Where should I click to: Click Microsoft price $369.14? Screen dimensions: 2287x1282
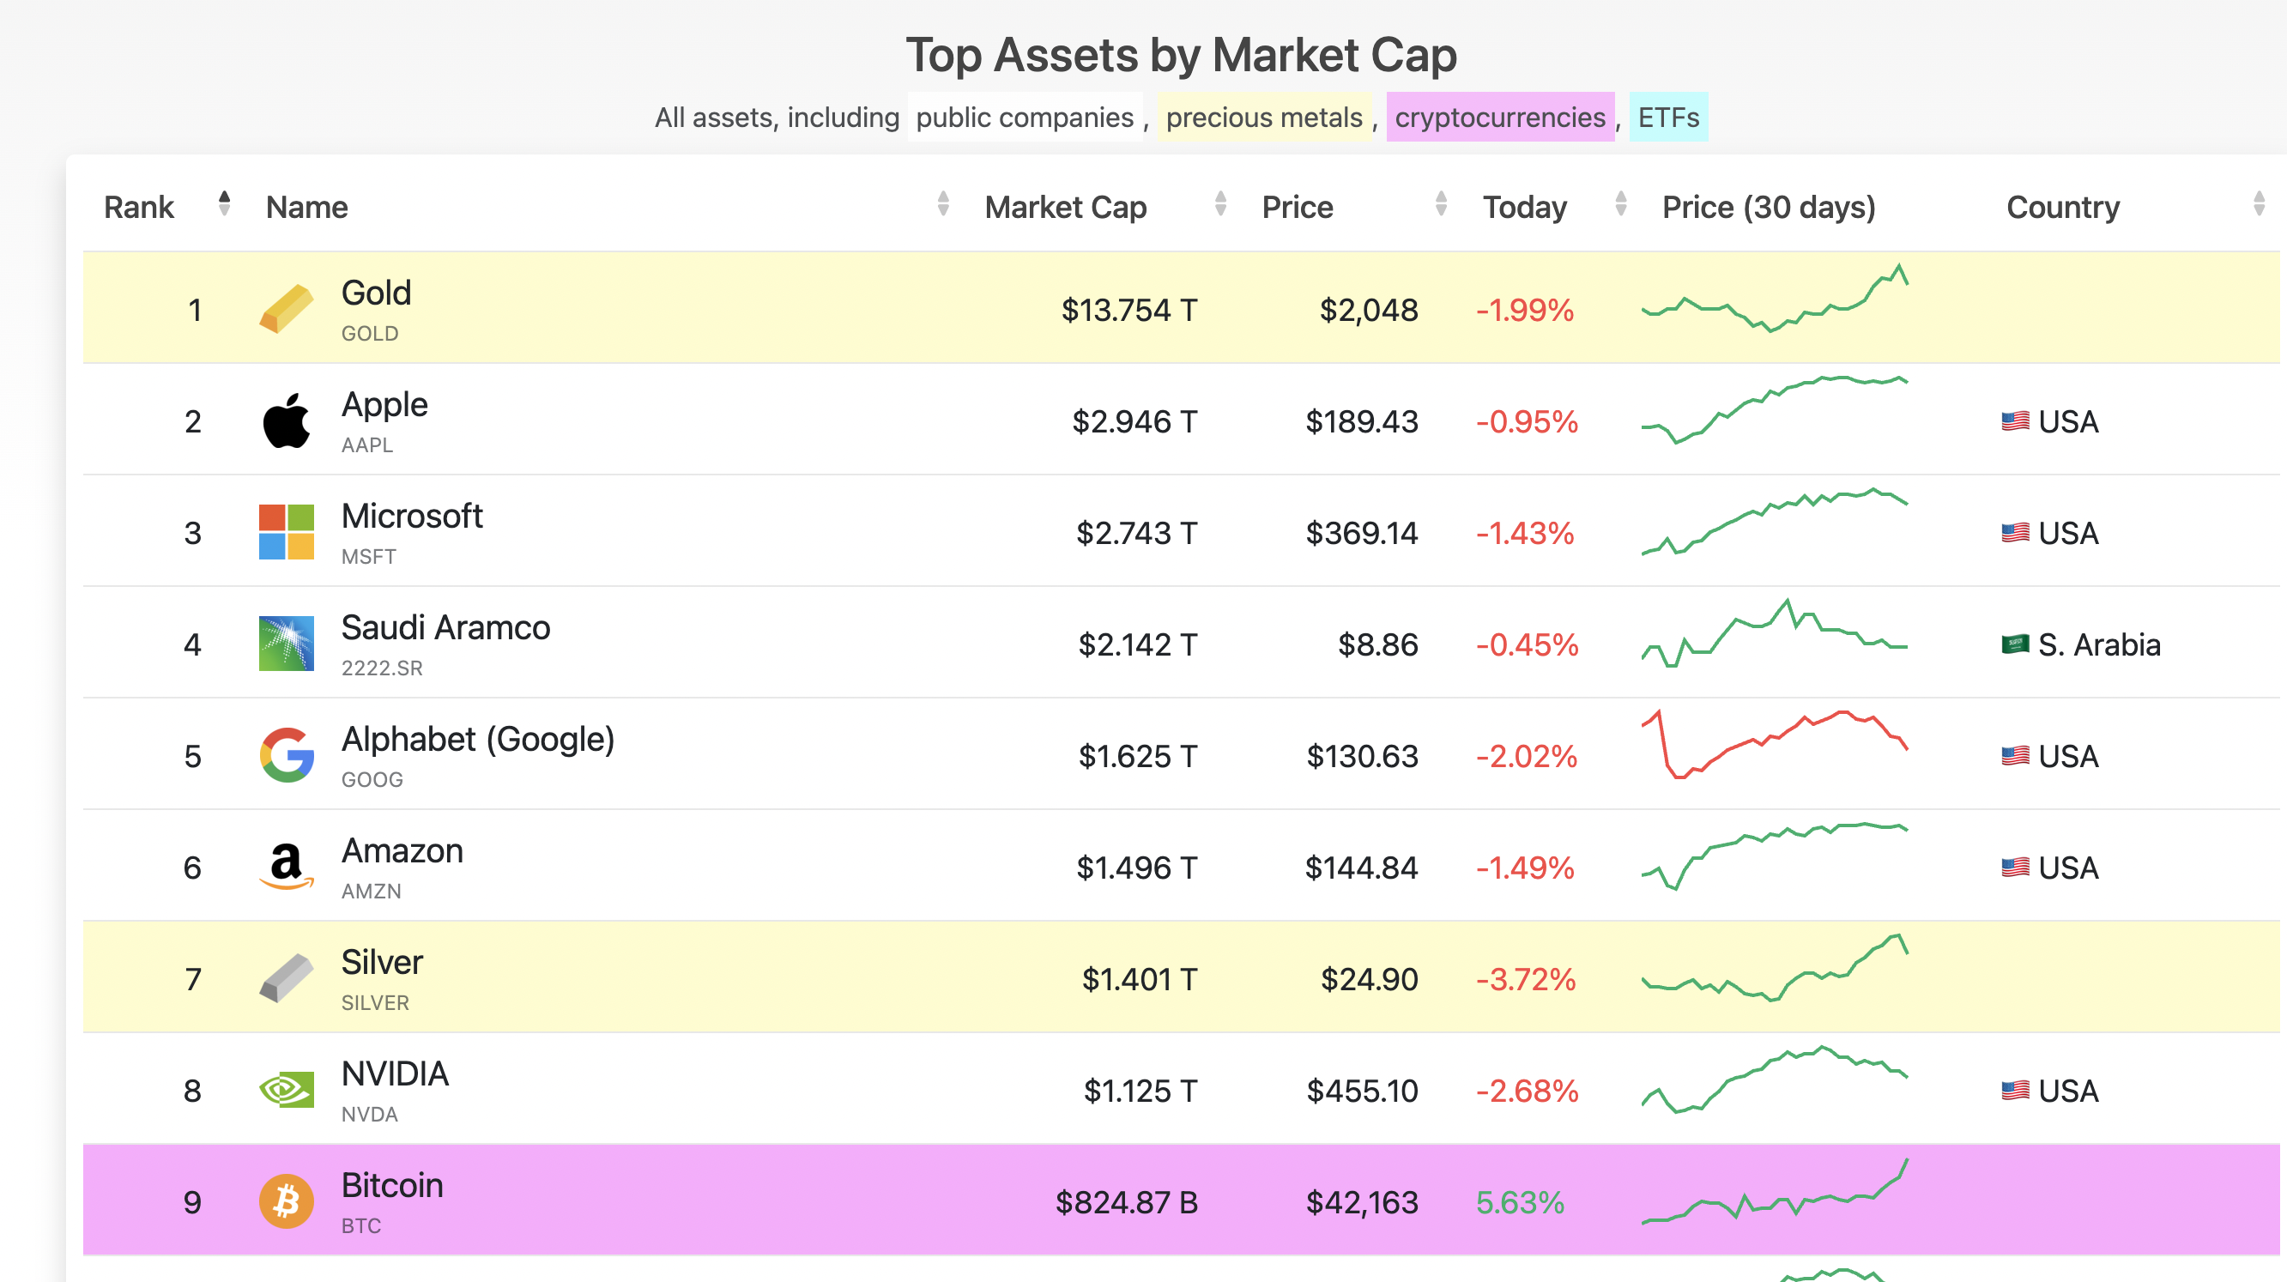tap(1361, 533)
